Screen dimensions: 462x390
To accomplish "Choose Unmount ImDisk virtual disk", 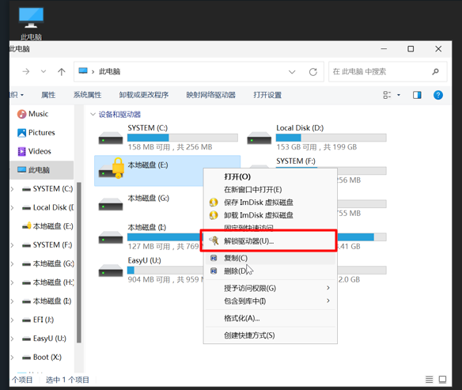I will (271, 215).
